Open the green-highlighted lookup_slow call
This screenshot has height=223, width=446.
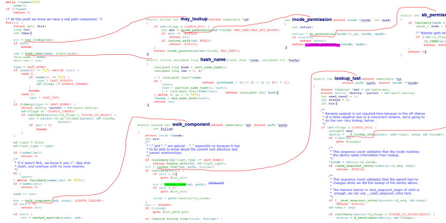(175, 184)
